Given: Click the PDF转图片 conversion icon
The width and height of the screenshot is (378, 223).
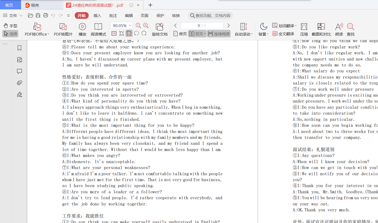Looking at the screenshot, I should click(x=63, y=27).
